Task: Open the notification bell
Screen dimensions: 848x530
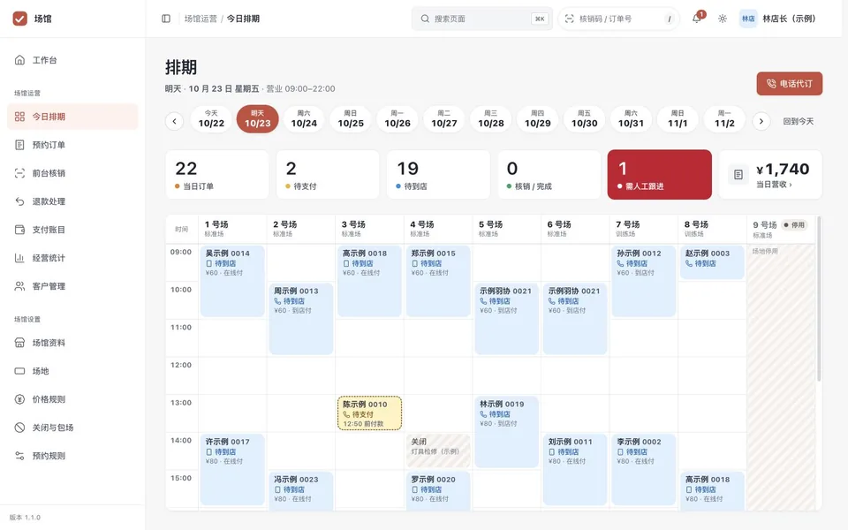Action: pyautogui.click(x=697, y=19)
